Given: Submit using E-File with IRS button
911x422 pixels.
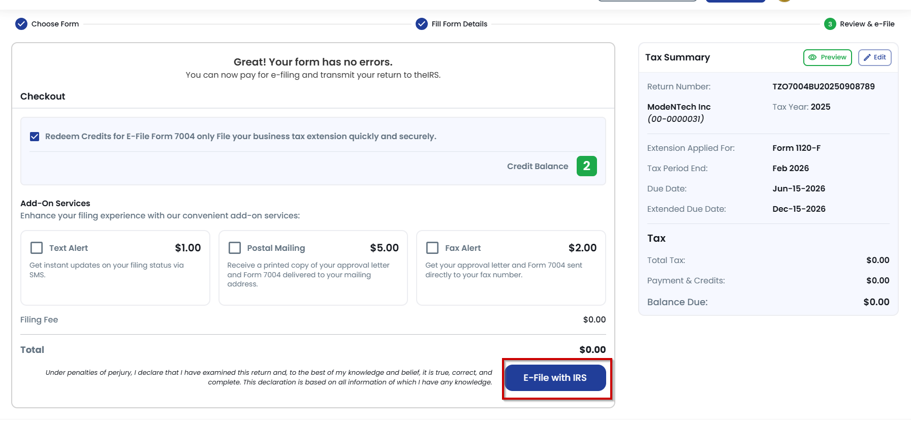Looking at the screenshot, I should click(555, 378).
